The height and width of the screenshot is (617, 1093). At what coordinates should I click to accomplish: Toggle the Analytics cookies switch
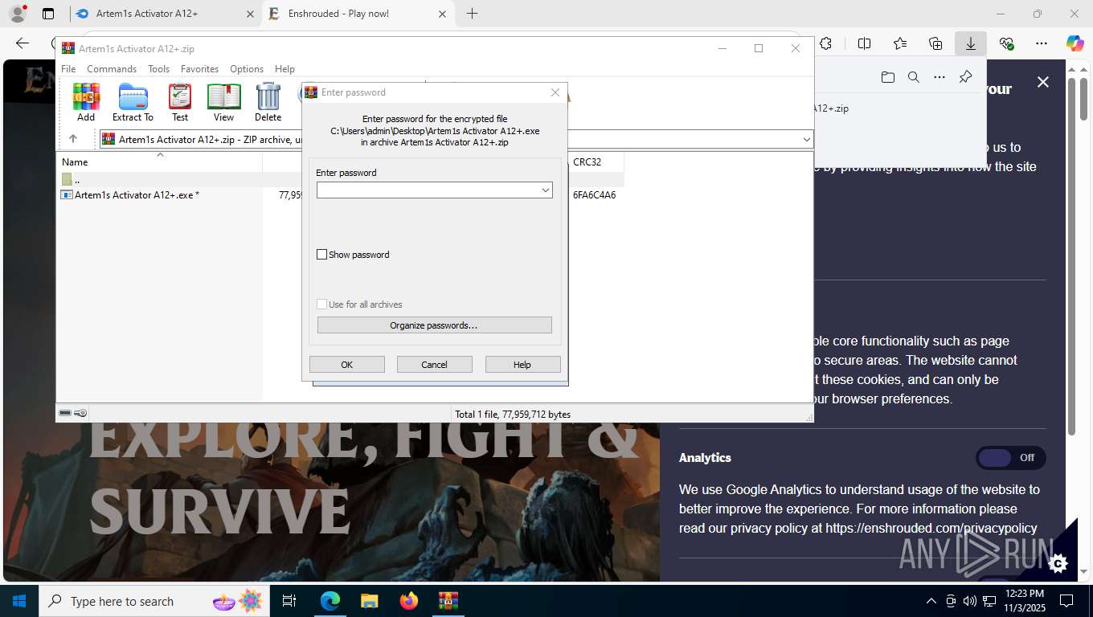click(x=1010, y=458)
